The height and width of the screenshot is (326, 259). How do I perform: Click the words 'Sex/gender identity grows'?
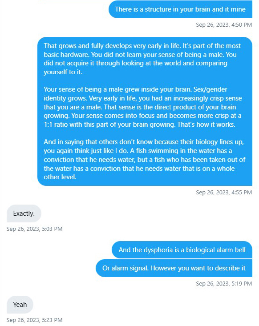point(135,94)
